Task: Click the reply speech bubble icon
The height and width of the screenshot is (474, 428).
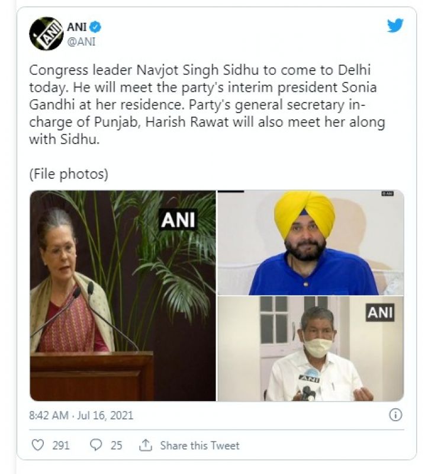Action: point(97,445)
